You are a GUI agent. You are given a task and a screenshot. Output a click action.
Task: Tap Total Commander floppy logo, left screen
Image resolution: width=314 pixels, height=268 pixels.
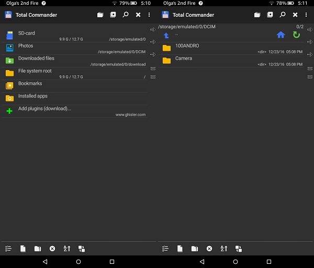pos(8,15)
